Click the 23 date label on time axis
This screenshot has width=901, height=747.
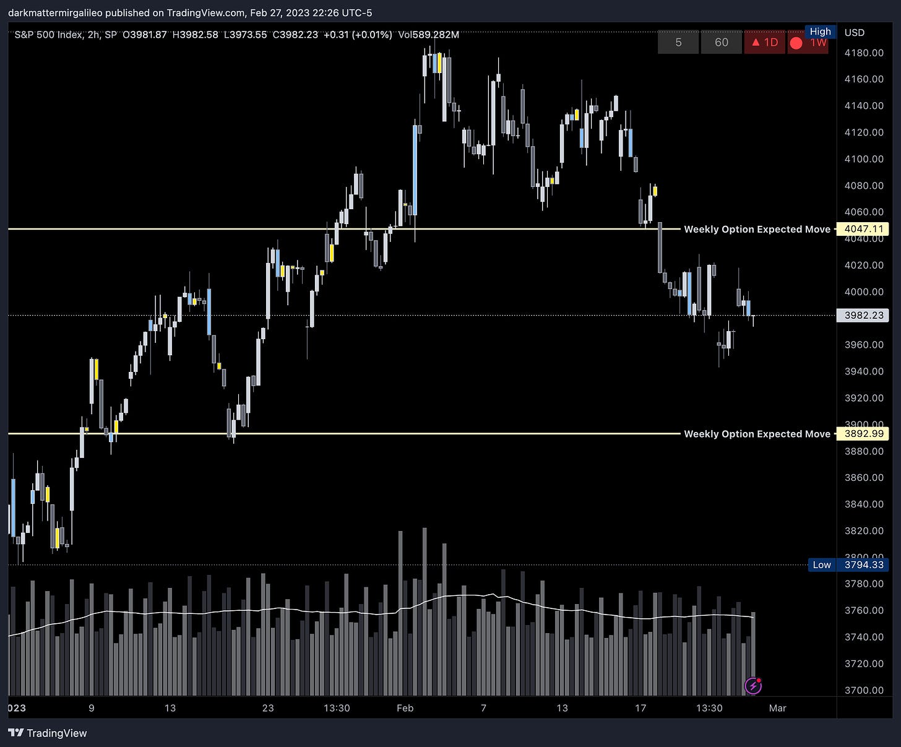click(x=268, y=708)
